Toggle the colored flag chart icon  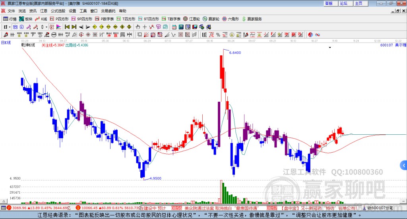(x=59, y=27)
